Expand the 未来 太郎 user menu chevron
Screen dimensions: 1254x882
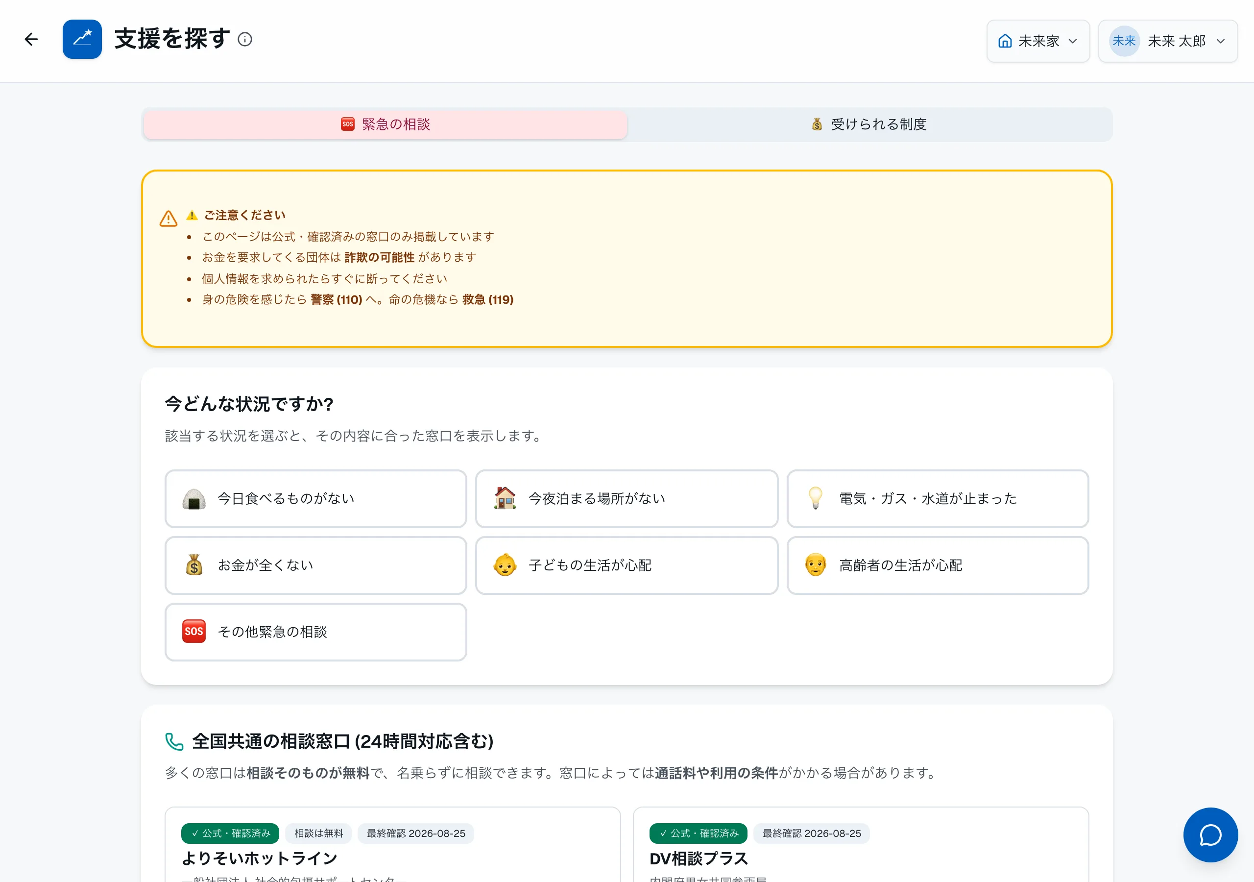pos(1221,41)
